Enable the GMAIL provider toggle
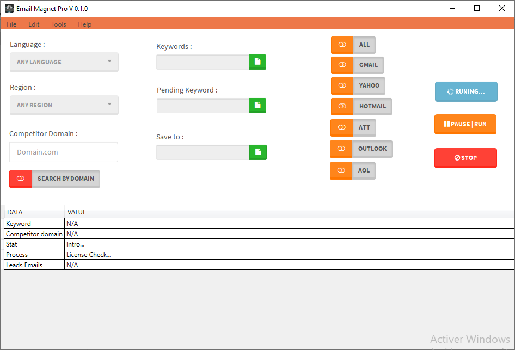Screen dimensions: 515x350 point(341,65)
